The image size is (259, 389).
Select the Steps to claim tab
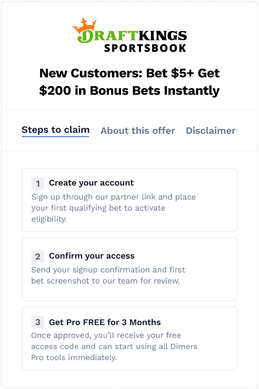[x=55, y=130]
